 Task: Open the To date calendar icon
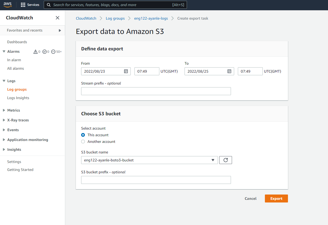(x=229, y=71)
